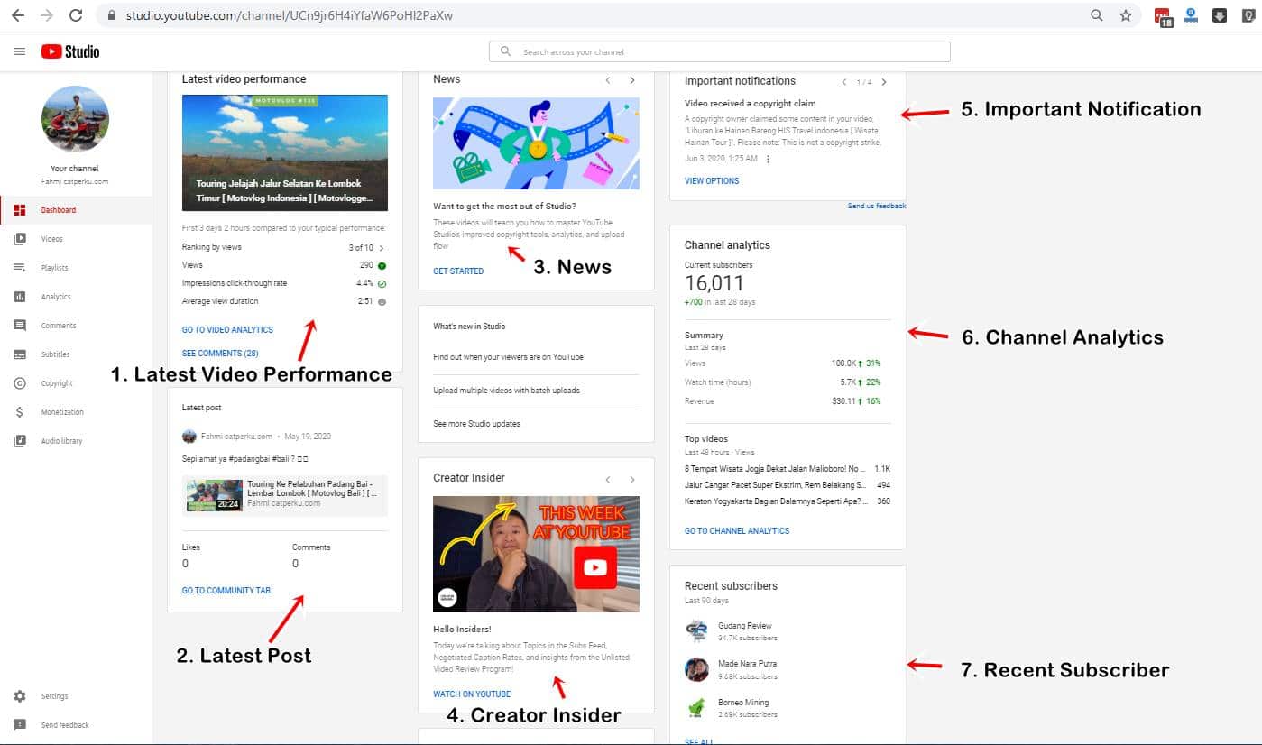Screen dimensions: 1262x745
Task: Open Comments icon in the sidebar
Action: pyautogui.click(x=20, y=326)
